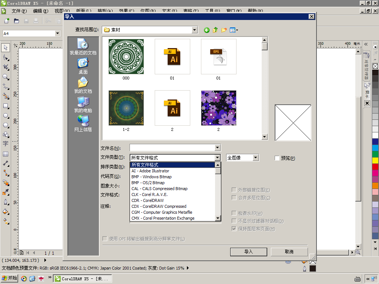The image size is (379, 284).
Task: Select the Ellipse tool
Action: tap(6, 116)
